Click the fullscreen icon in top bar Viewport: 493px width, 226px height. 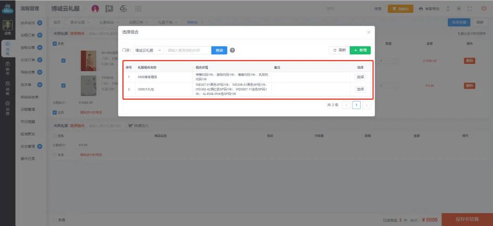(469, 9)
